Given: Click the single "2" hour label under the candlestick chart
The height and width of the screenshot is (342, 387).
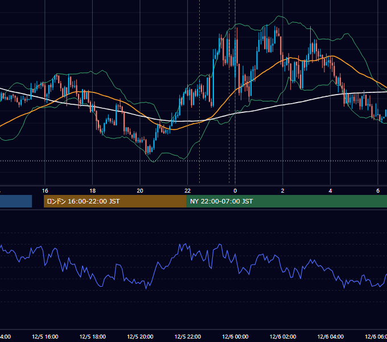Looking at the screenshot, I should coord(283,191).
